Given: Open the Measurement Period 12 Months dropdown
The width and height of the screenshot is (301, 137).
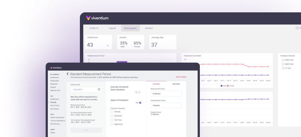Looking at the screenshot, I should tap(166, 94).
